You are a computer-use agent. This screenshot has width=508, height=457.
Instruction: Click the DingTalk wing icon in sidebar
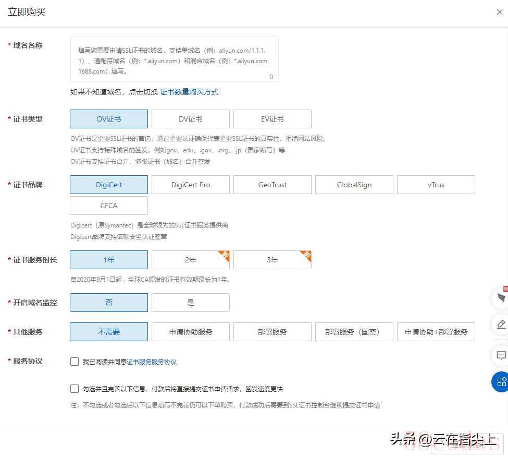(x=501, y=298)
